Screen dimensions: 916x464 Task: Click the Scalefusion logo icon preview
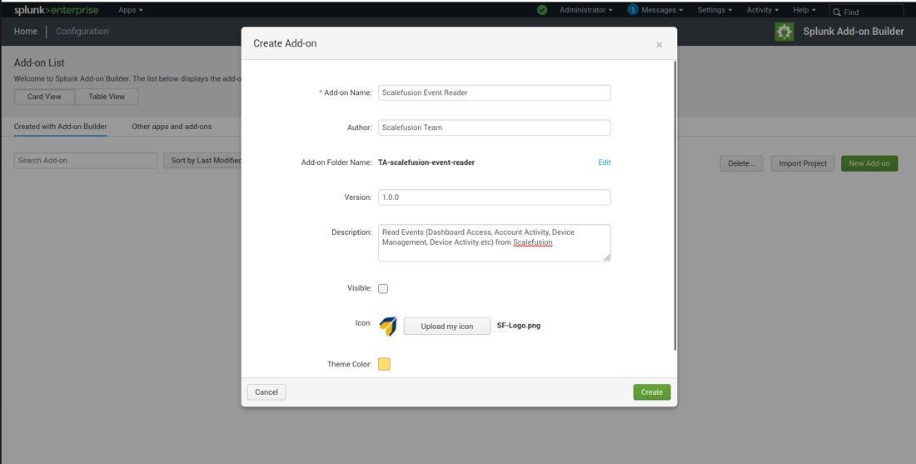pos(388,326)
